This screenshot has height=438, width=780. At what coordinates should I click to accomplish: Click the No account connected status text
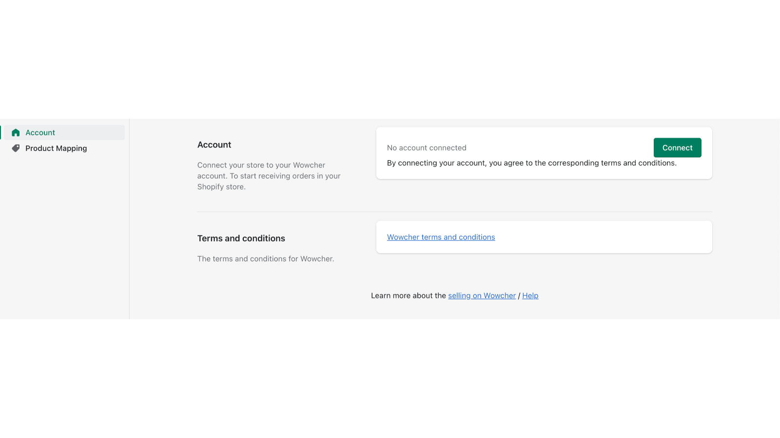point(427,147)
